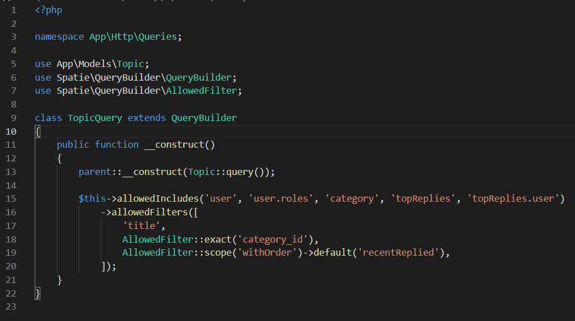Click the 'recentReplied' string
Screen dimensions: 575x321
399,252
